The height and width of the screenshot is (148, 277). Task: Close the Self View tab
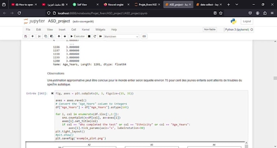coord(97,4)
